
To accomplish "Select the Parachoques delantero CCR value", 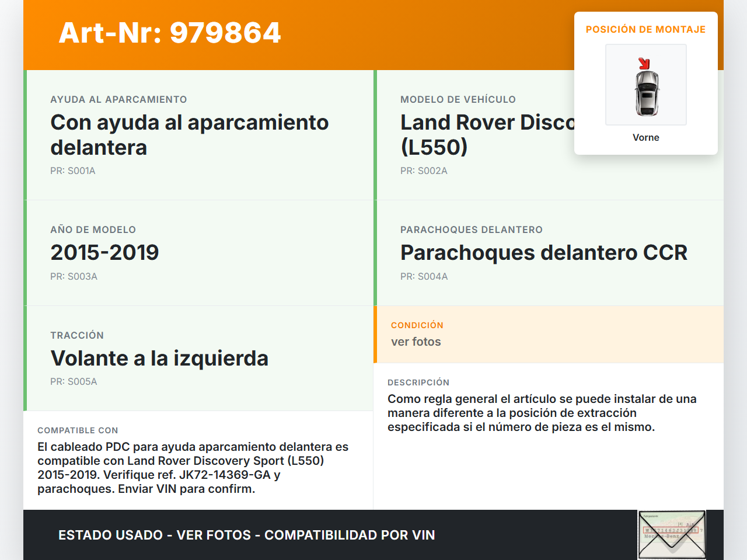I will [543, 252].
